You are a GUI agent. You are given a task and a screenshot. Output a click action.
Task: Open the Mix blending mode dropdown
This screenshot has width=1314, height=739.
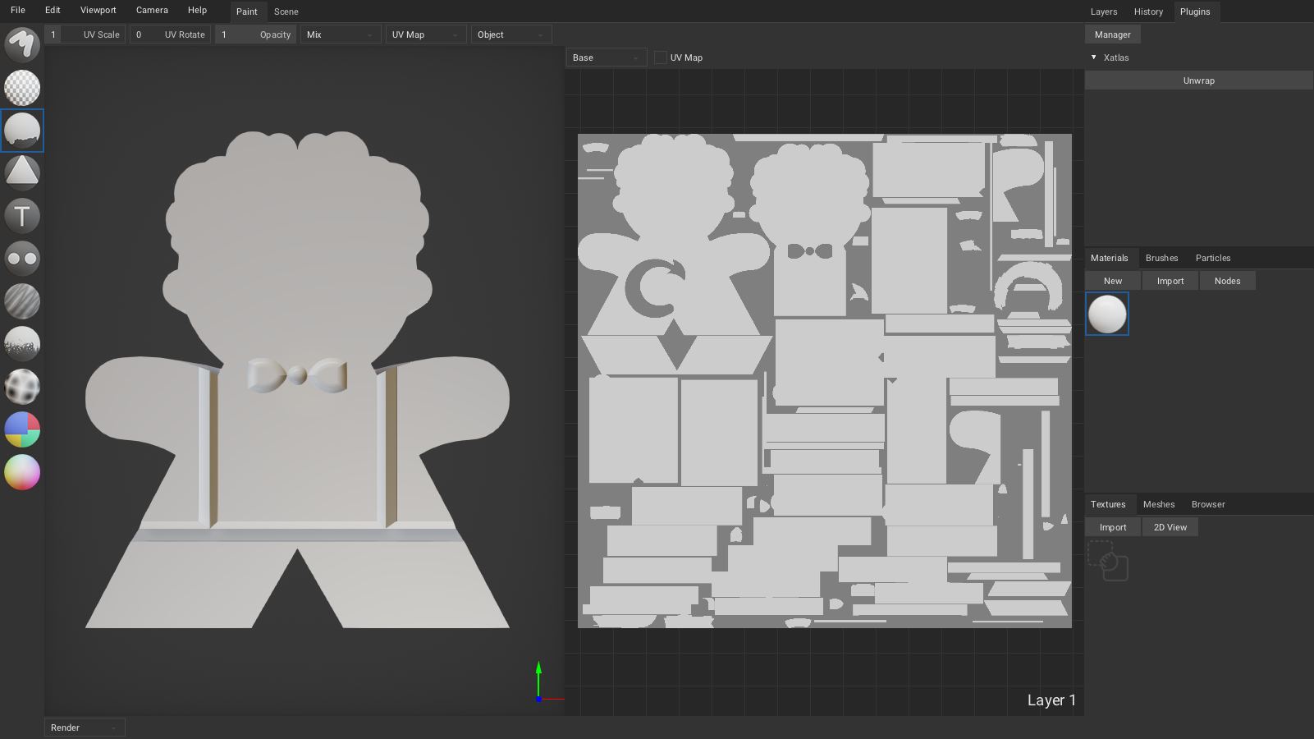[x=341, y=34]
